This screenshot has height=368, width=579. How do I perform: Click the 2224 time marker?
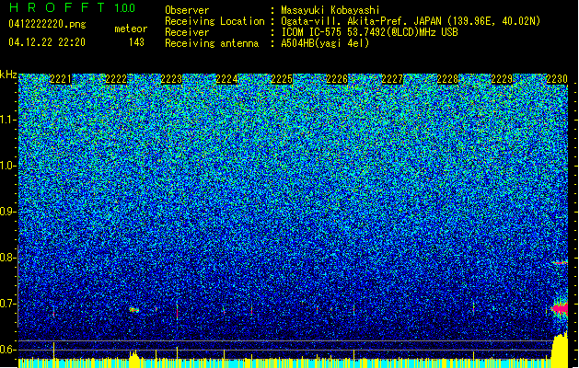tap(226, 79)
